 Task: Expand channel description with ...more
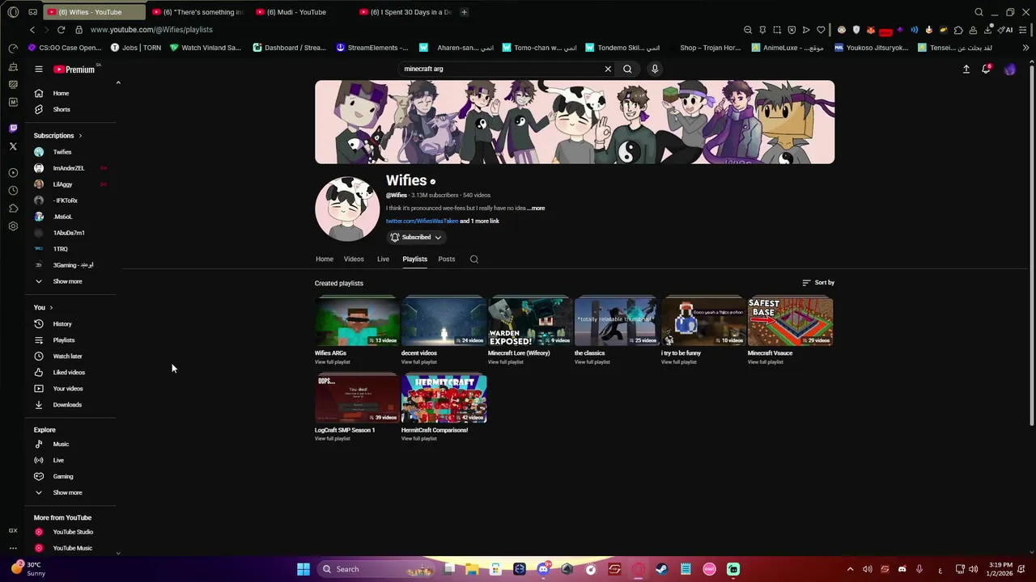pos(537,209)
